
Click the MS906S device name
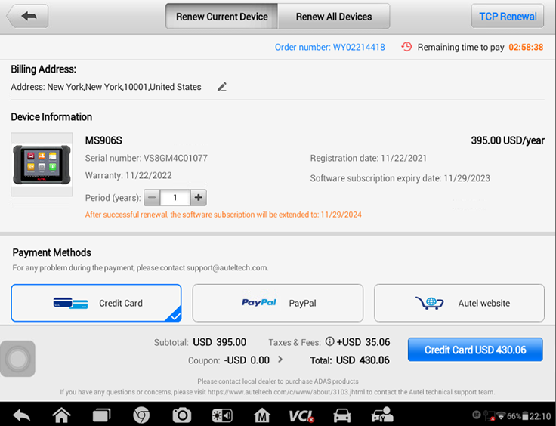pos(103,140)
